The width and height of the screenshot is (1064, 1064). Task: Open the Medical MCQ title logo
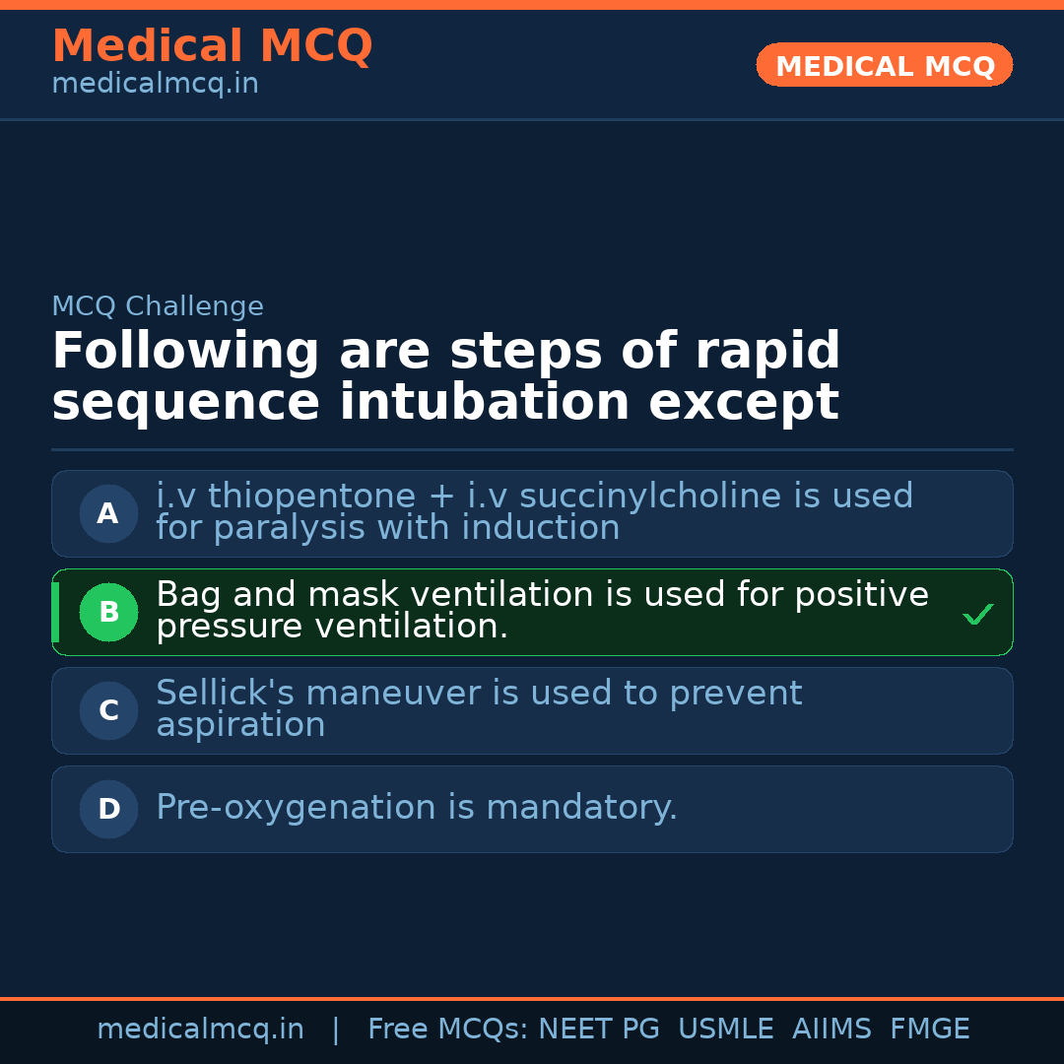pyautogui.click(x=212, y=46)
